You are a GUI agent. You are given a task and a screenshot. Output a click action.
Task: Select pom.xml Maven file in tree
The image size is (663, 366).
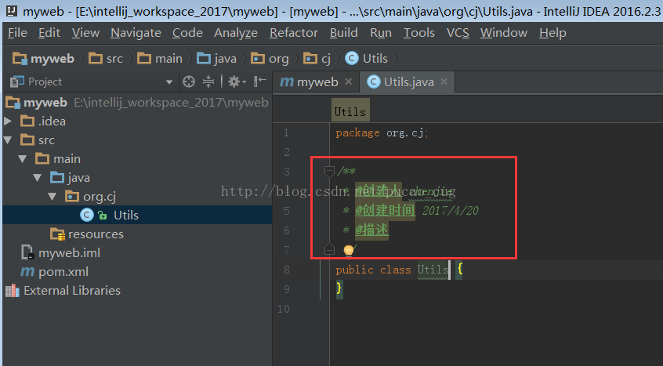click(63, 271)
